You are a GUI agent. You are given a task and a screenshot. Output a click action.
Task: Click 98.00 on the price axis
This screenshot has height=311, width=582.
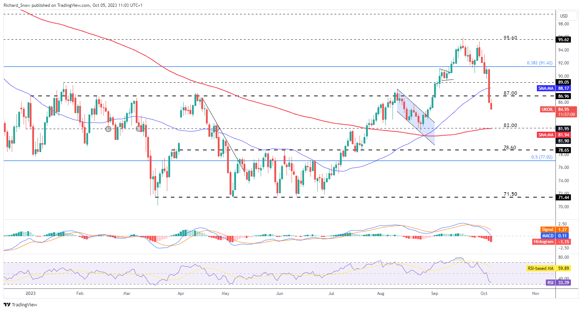click(x=564, y=24)
